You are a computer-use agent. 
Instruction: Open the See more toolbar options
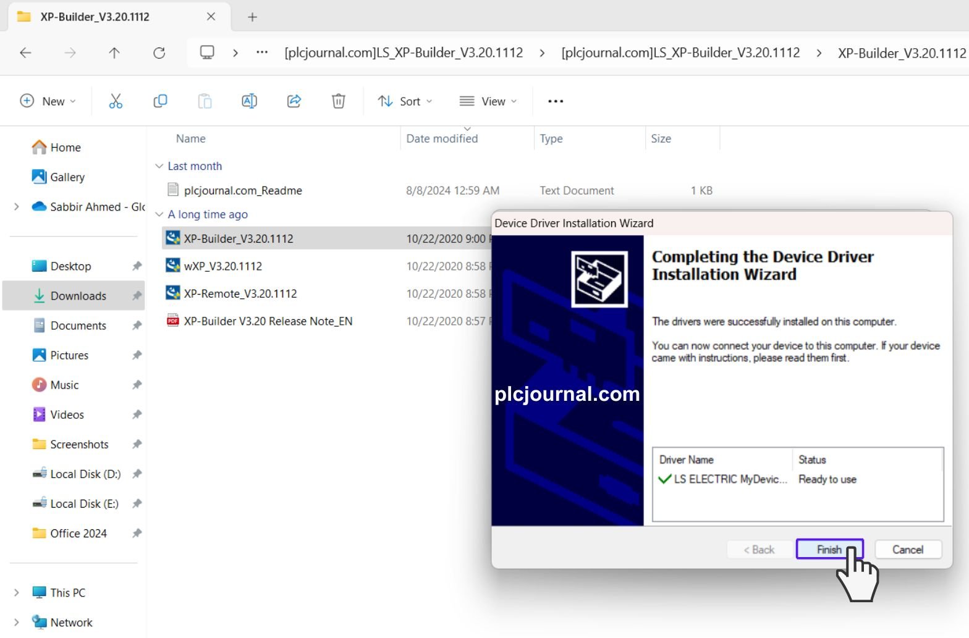pos(556,101)
